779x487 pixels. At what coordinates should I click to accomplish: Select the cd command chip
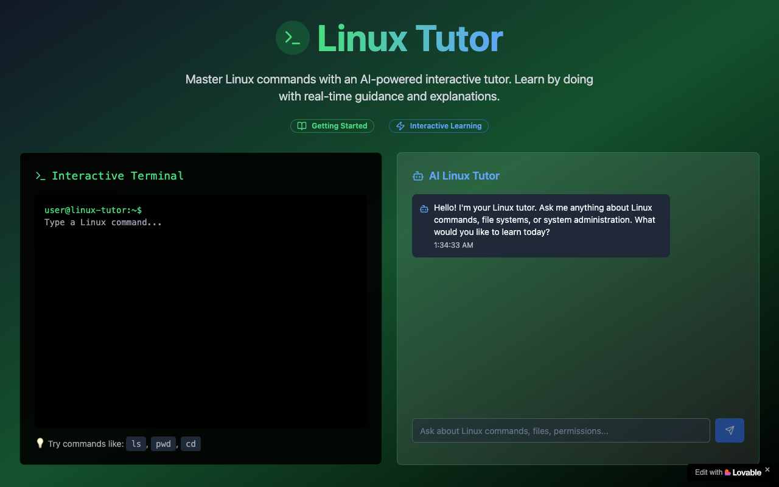click(190, 443)
